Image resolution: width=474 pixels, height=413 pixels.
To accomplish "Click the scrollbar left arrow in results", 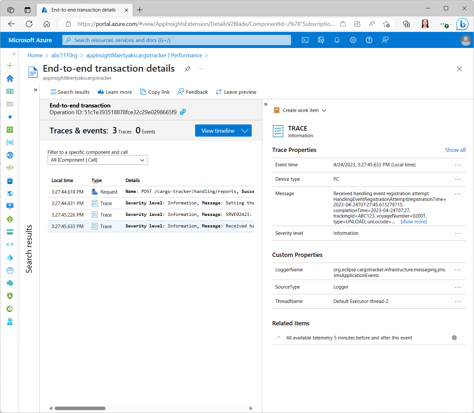I will pyautogui.click(x=51, y=408).
